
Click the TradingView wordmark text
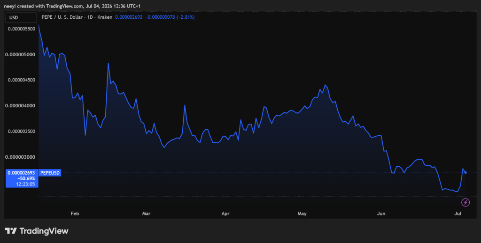44,231
